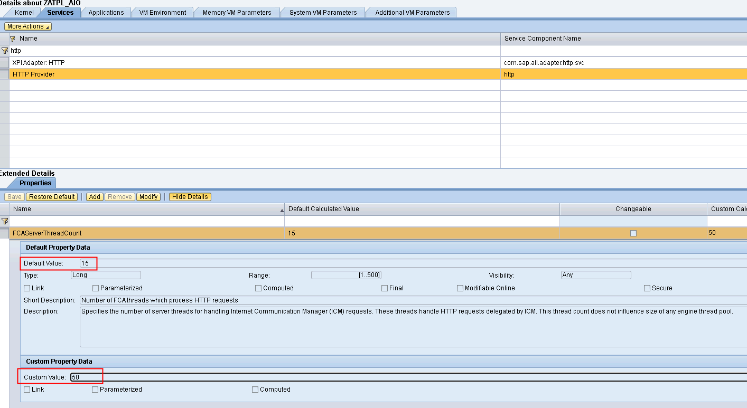
Task: Click the Range field [1..500]
Action: (x=346, y=275)
